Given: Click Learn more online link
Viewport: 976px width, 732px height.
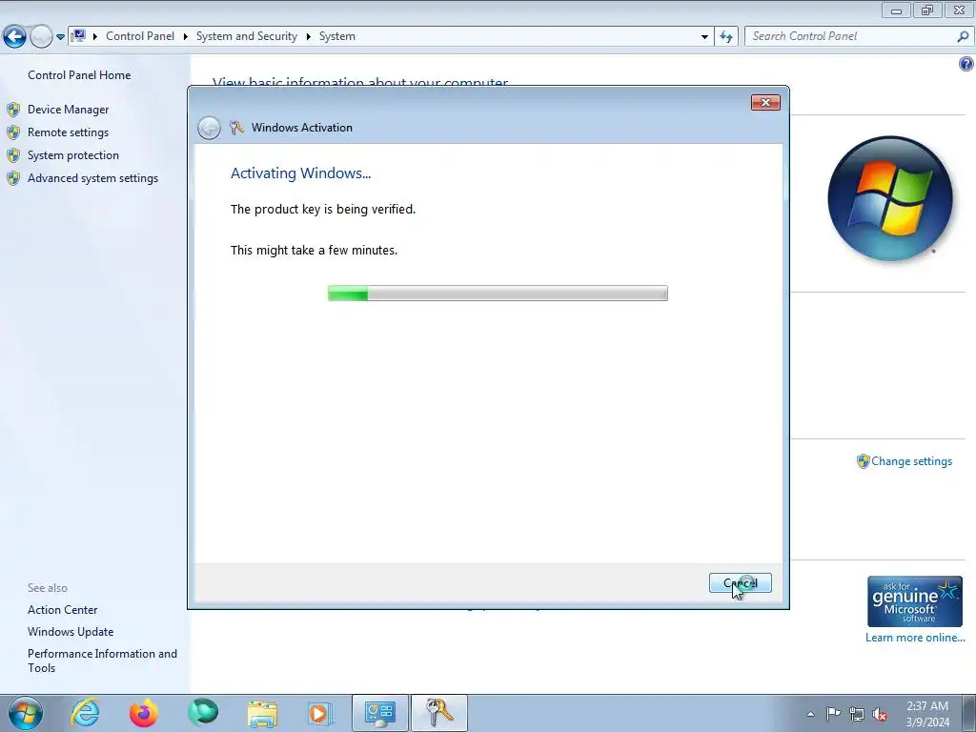Looking at the screenshot, I should click(x=915, y=638).
